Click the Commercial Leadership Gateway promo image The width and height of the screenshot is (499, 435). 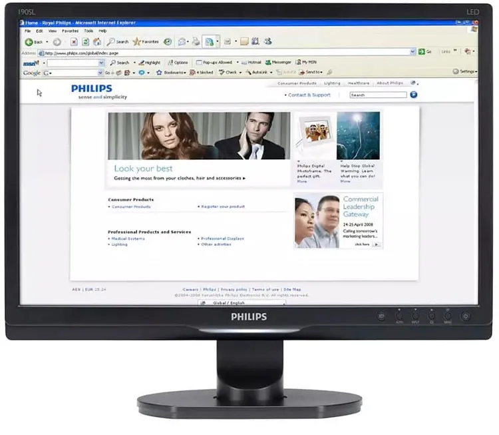pyautogui.click(x=317, y=221)
